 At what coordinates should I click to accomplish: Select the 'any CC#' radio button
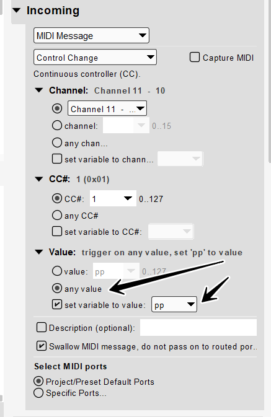click(x=57, y=215)
